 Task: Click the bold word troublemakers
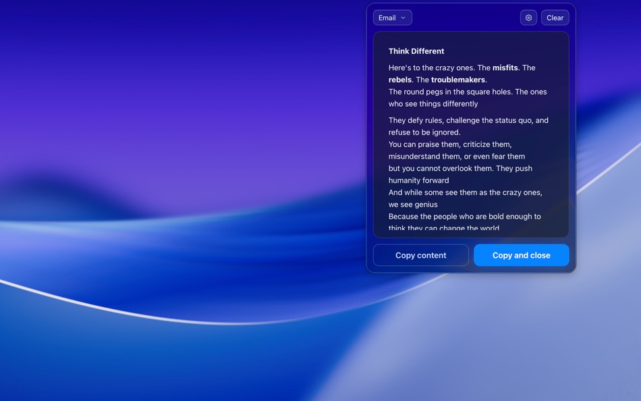(x=459, y=79)
